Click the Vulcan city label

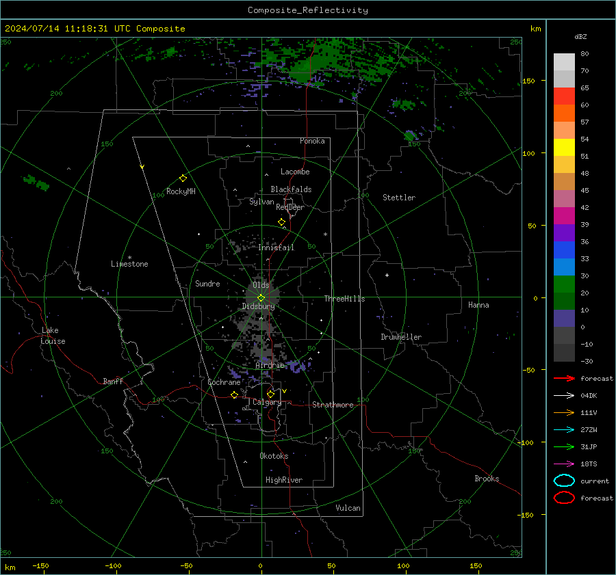point(348,508)
